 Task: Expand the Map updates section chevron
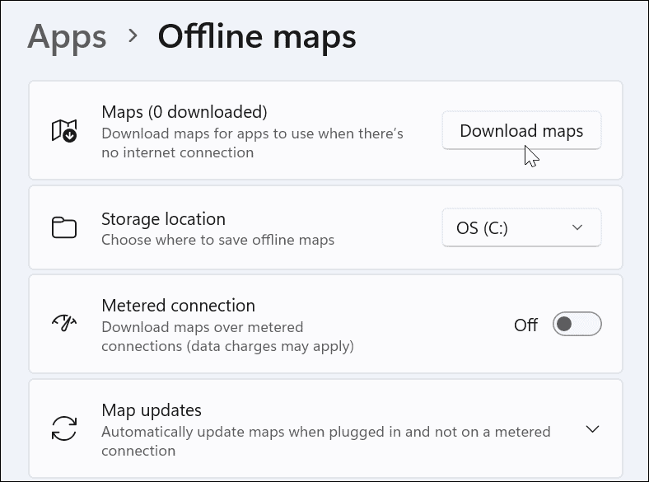pos(592,429)
